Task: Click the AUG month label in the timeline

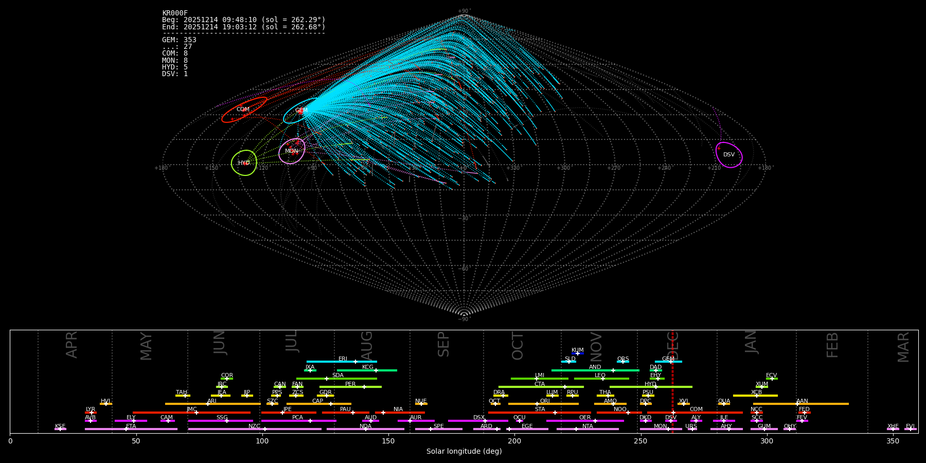Action: [x=367, y=345]
